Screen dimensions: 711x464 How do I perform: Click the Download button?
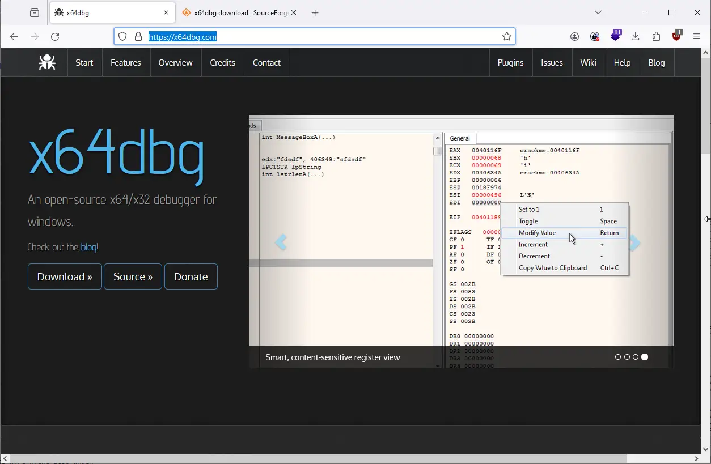(x=65, y=276)
